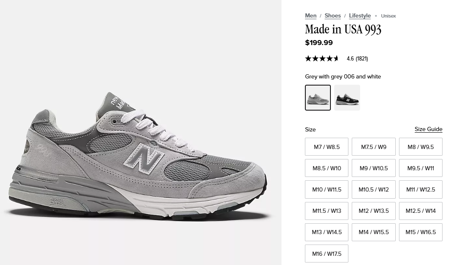Choose size M7.5 / W9
The image size is (458, 265).
click(374, 147)
